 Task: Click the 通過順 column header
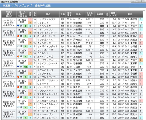click(x=100, y=14)
